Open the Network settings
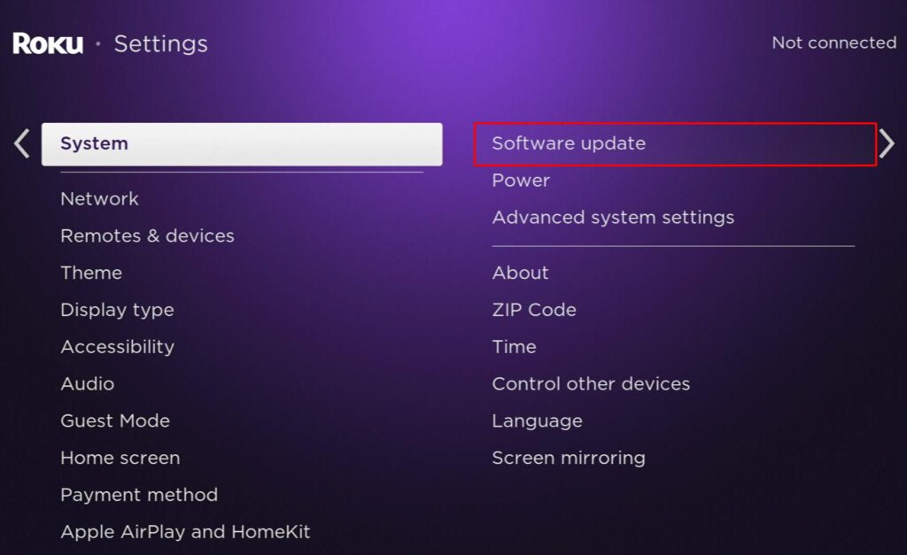This screenshot has height=555, width=907. 99,199
